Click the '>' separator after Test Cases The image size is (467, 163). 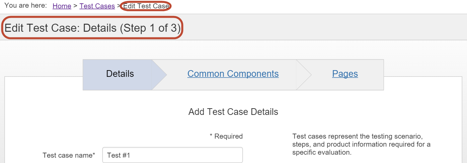119,6
